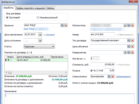Clear Цель обучения with red X
The width and height of the screenshot is (139, 104).
click(x=132, y=47)
